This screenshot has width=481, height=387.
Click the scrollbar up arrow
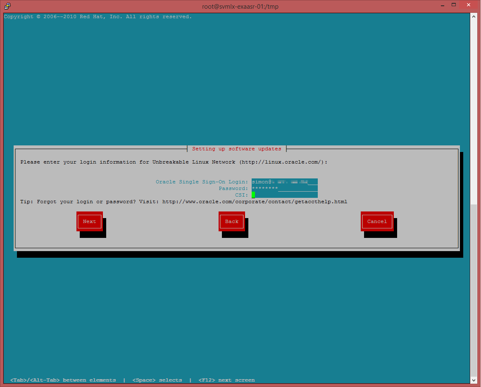click(474, 17)
